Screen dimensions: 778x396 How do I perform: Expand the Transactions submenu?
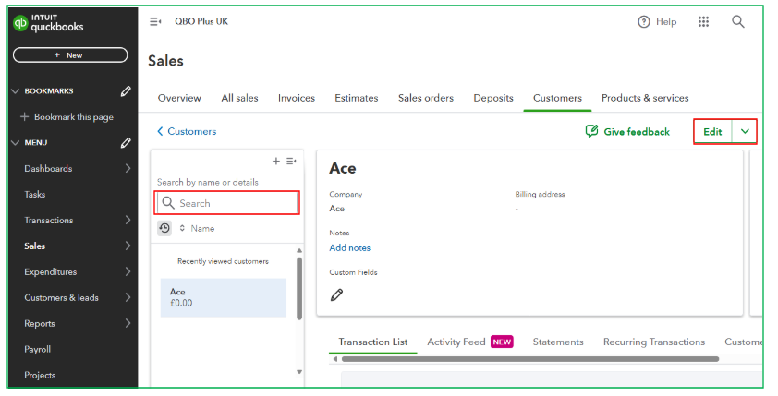pyautogui.click(x=128, y=221)
